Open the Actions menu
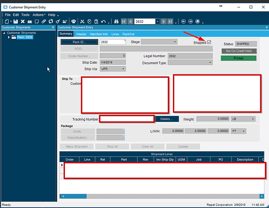The image size is (269, 208). coord(39,15)
